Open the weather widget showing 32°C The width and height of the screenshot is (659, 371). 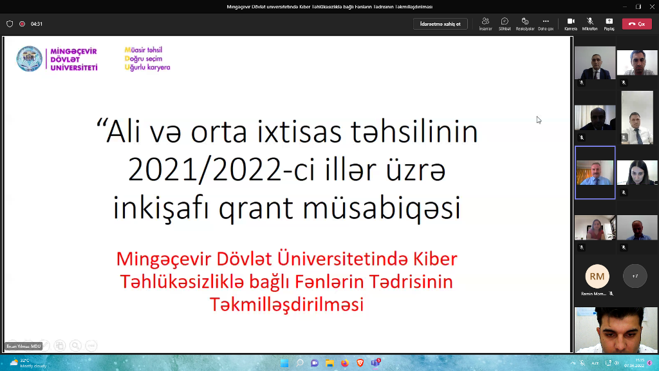click(x=24, y=363)
